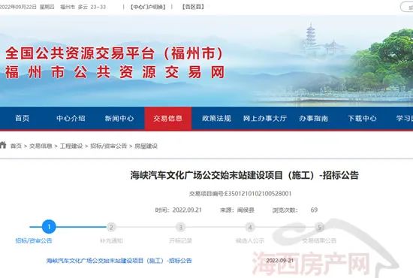
Task: Go to 下载中心 in navigation bar
Action: pyautogui.click(x=362, y=118)
